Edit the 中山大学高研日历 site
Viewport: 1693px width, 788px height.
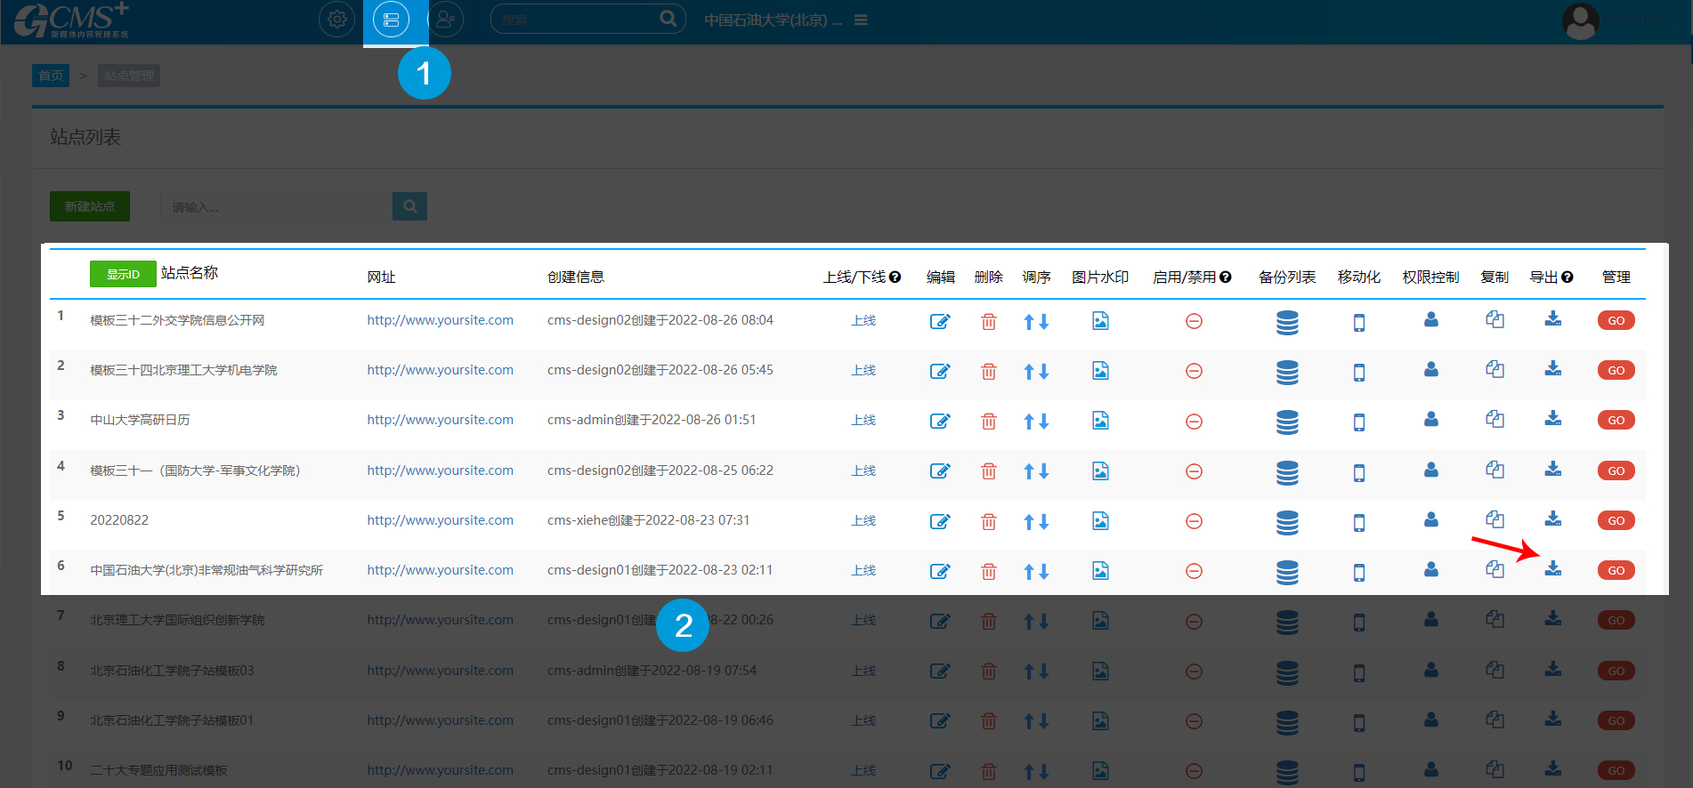[x=939, y=421]
